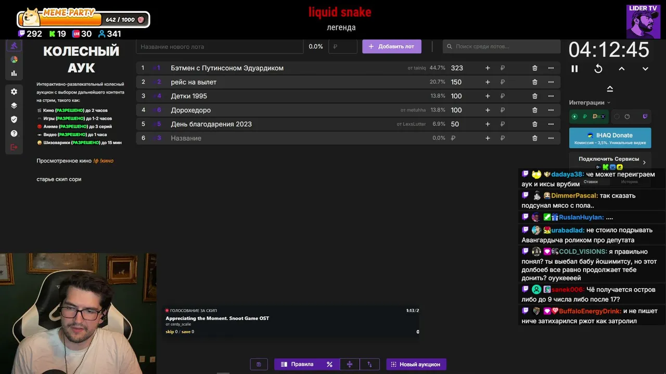Open more options for "День благодарения 2023"
Screen dimensions: 666x374
click(550, 124)
